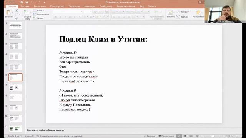The height and width of the screenshot is (138, 246).
Task: Click the Redo icon in the title bar
Action: point(39,2)
